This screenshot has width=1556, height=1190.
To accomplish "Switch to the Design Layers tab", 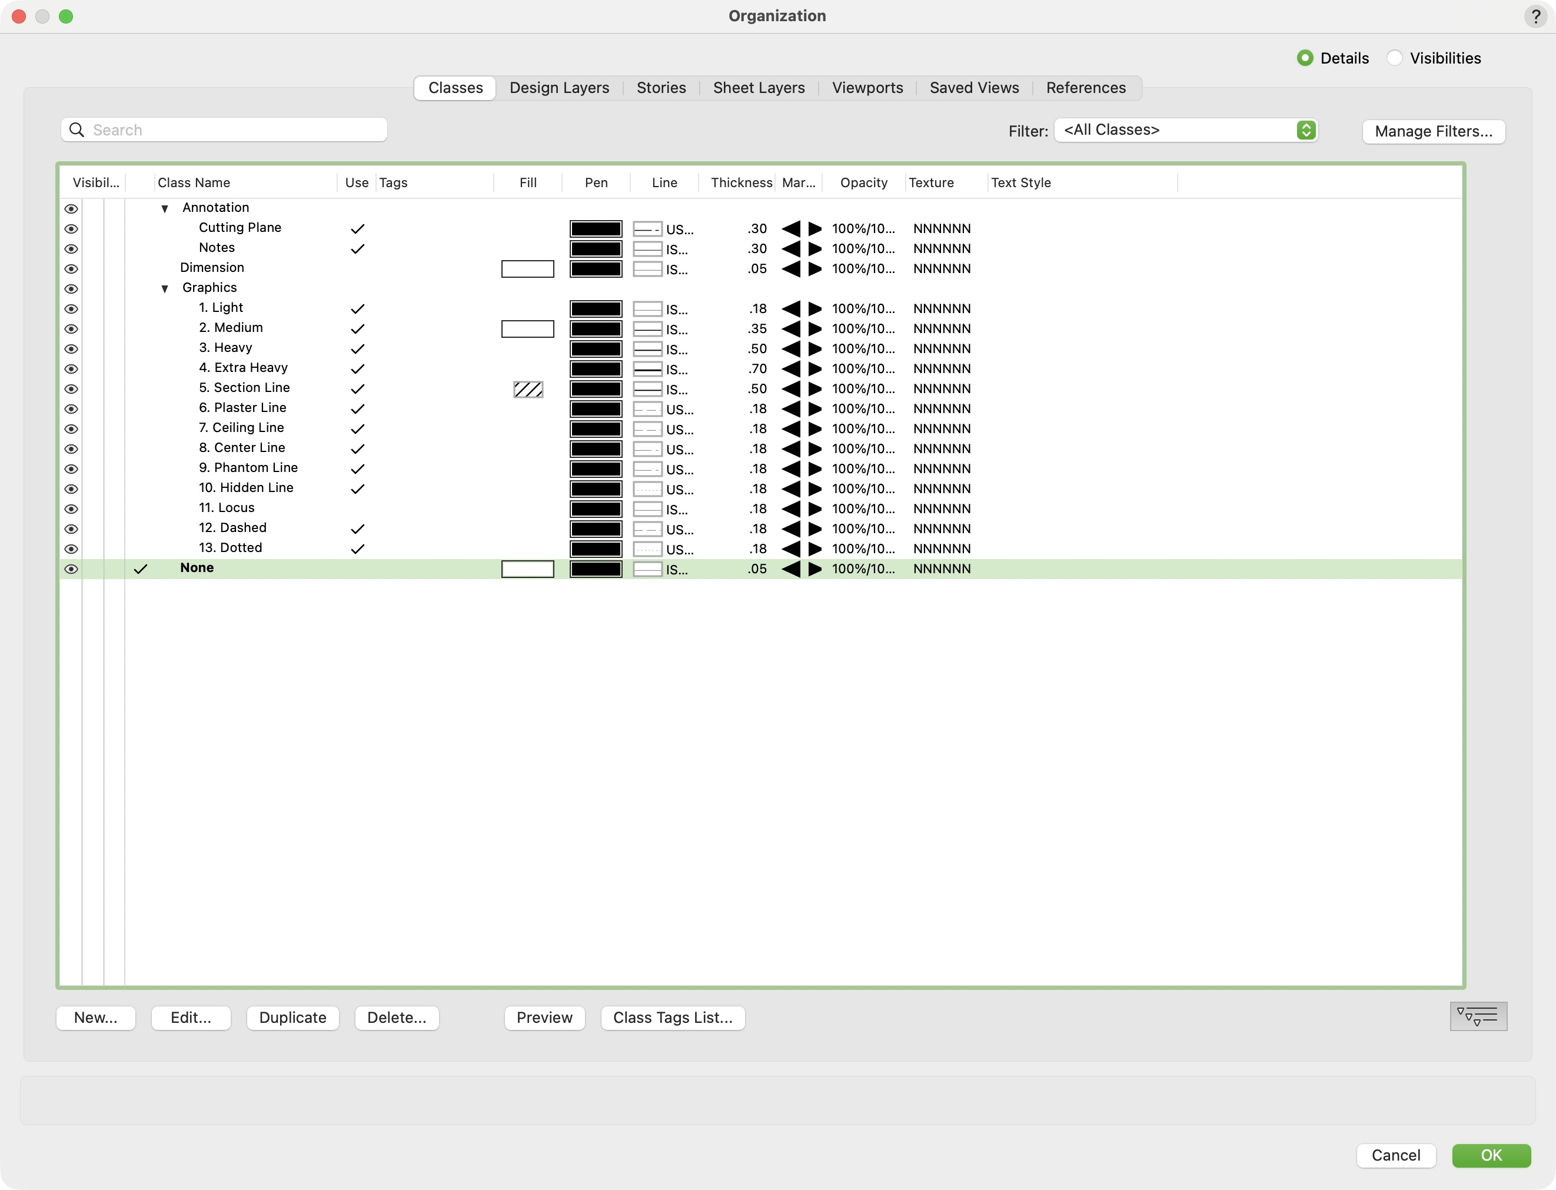I will coord(559,88).
